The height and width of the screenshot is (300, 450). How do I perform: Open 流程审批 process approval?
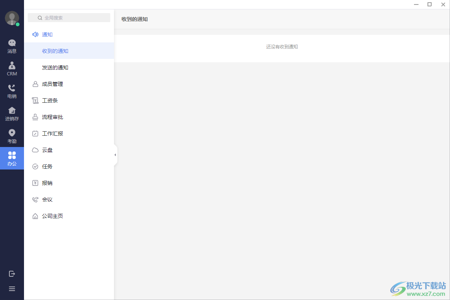click(x=69, y=117)
